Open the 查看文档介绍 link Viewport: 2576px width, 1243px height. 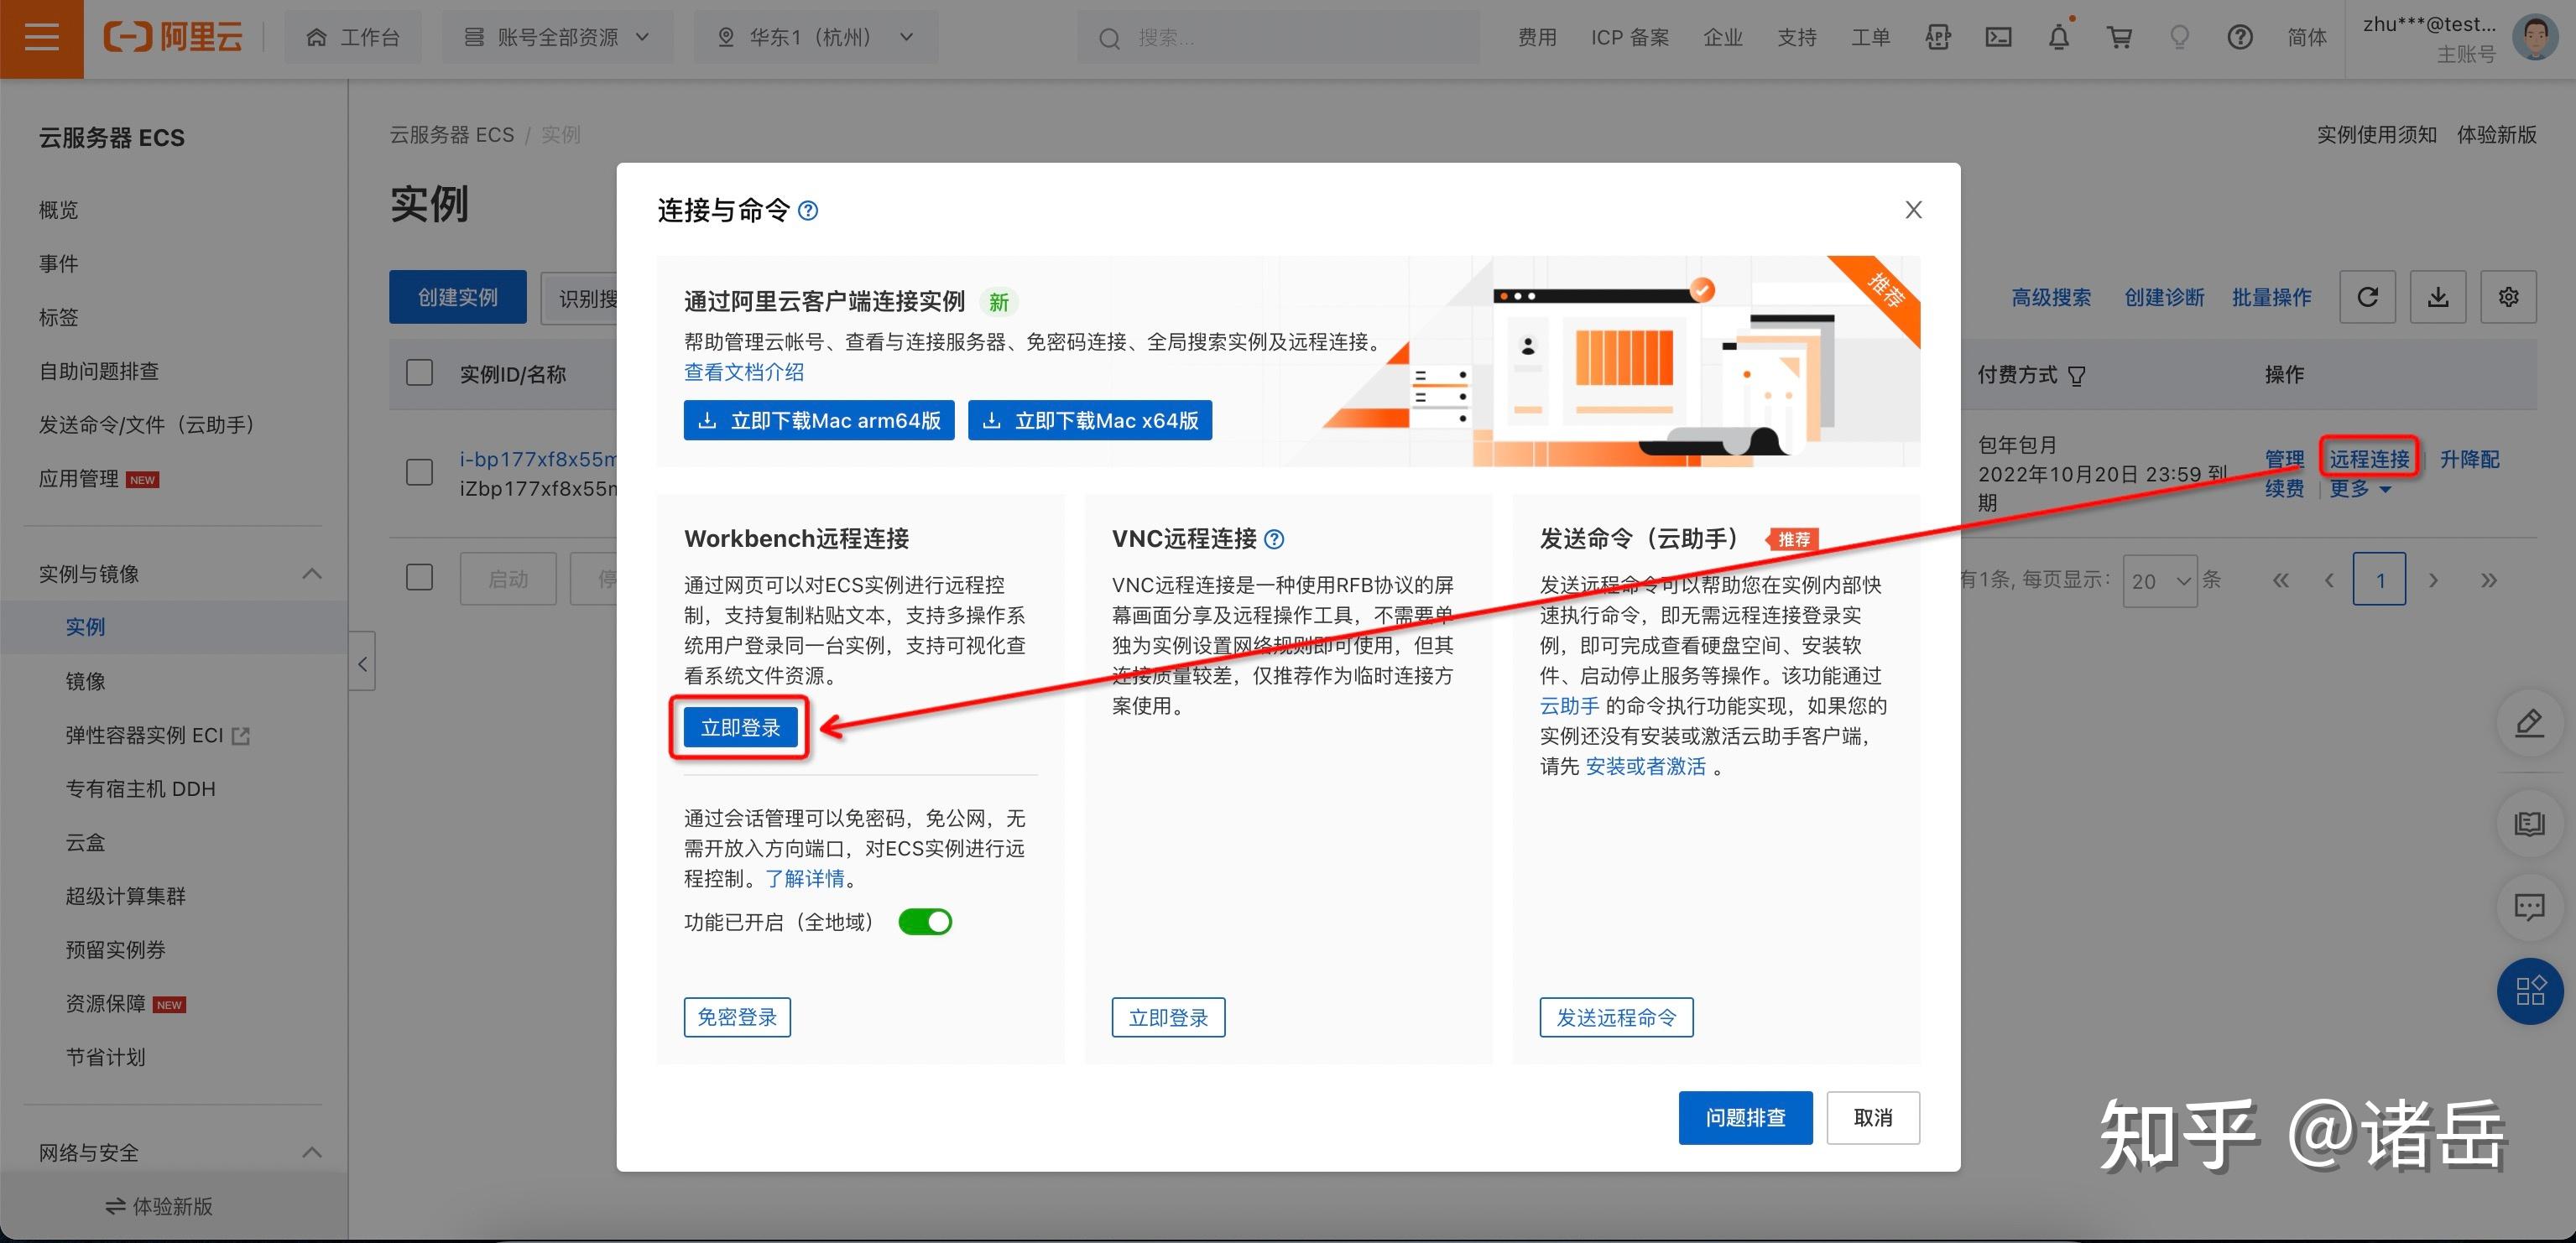pos(744,372)
